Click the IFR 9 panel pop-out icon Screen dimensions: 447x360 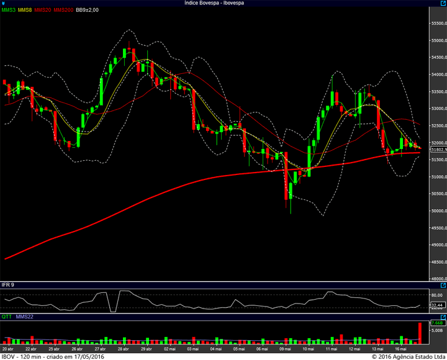point(443,285)
